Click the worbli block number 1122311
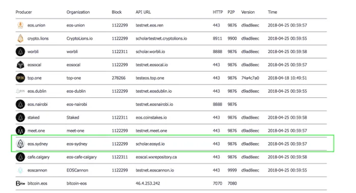 (x=120, y=51)
